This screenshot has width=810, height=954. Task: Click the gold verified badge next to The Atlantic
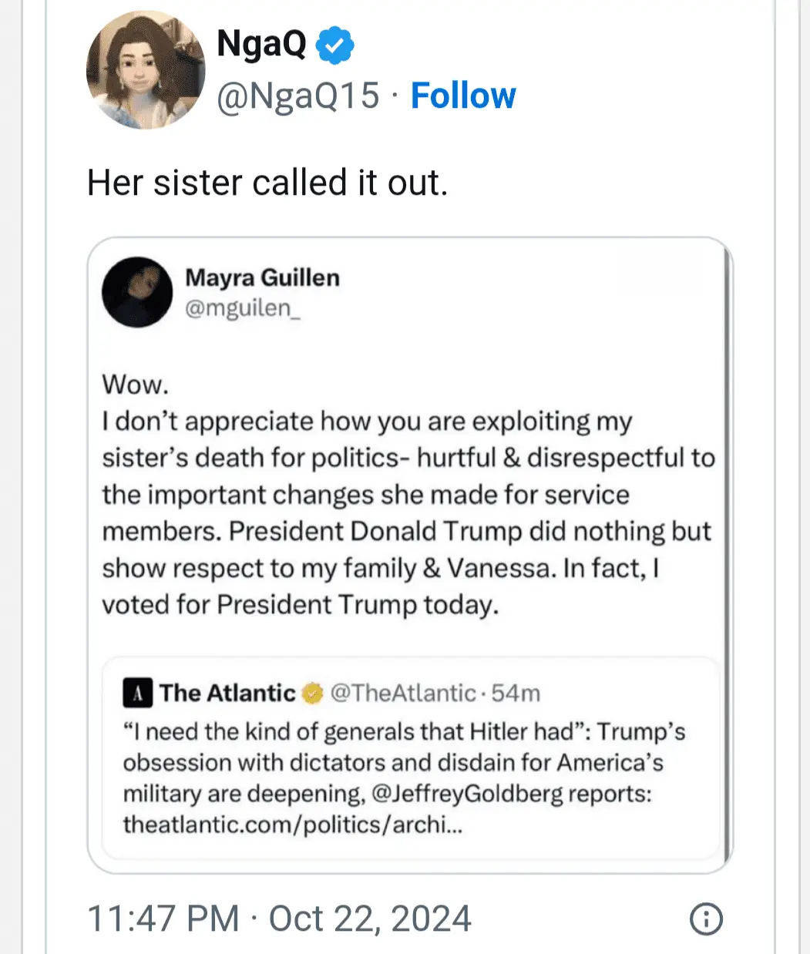[312, 694]
